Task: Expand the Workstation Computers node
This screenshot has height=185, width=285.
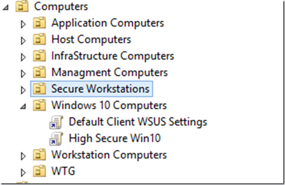Action: 23,156
